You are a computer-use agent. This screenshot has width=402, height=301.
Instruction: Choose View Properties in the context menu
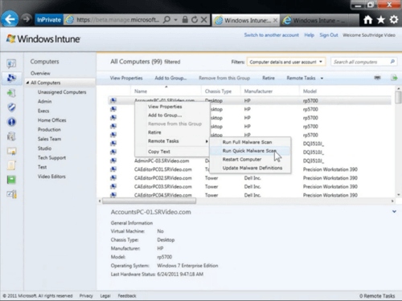pyautogui.click(x=165, y=107)
